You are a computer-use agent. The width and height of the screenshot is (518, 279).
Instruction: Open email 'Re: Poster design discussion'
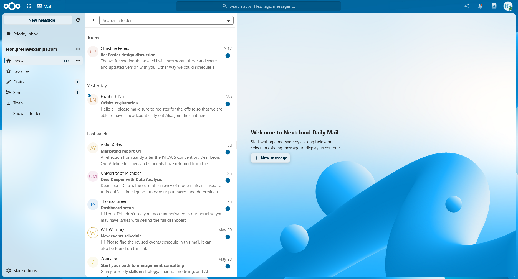[x=160, y=58]
